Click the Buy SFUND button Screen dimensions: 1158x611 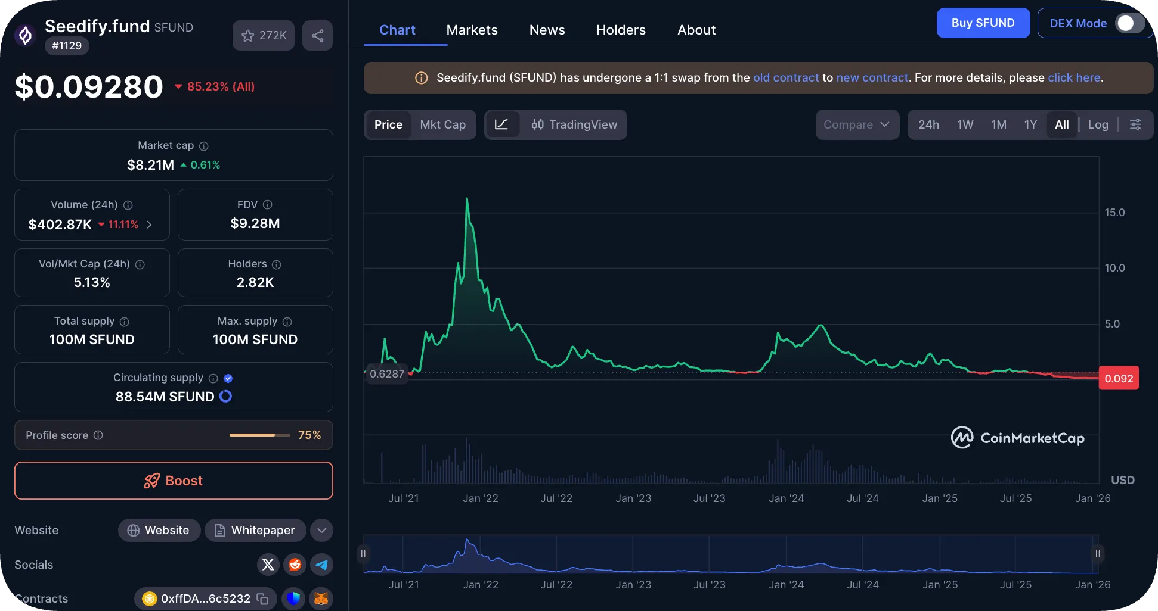pyautogui.click(x=983, y=23)
